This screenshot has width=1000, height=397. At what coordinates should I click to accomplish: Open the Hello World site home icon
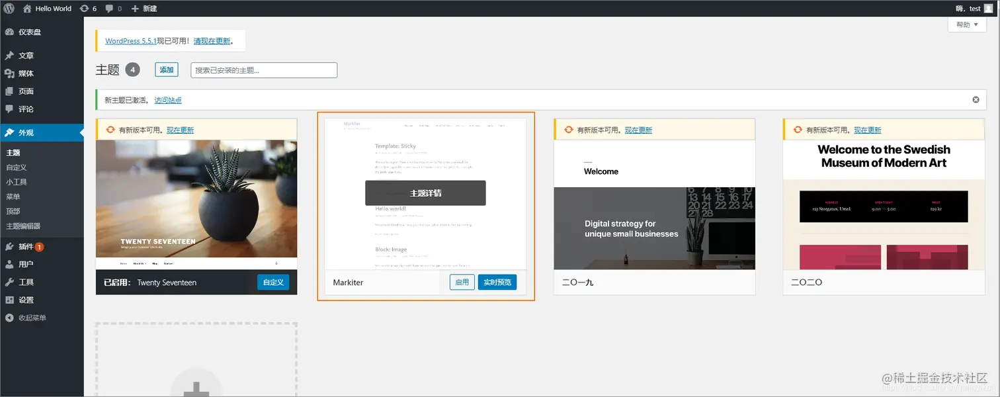pos(27,9)
